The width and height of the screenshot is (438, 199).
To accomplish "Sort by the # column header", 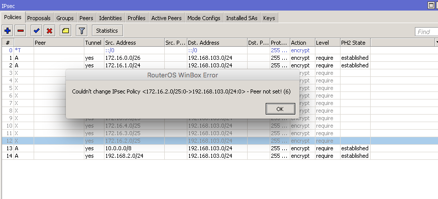I will tap(8, 43).
